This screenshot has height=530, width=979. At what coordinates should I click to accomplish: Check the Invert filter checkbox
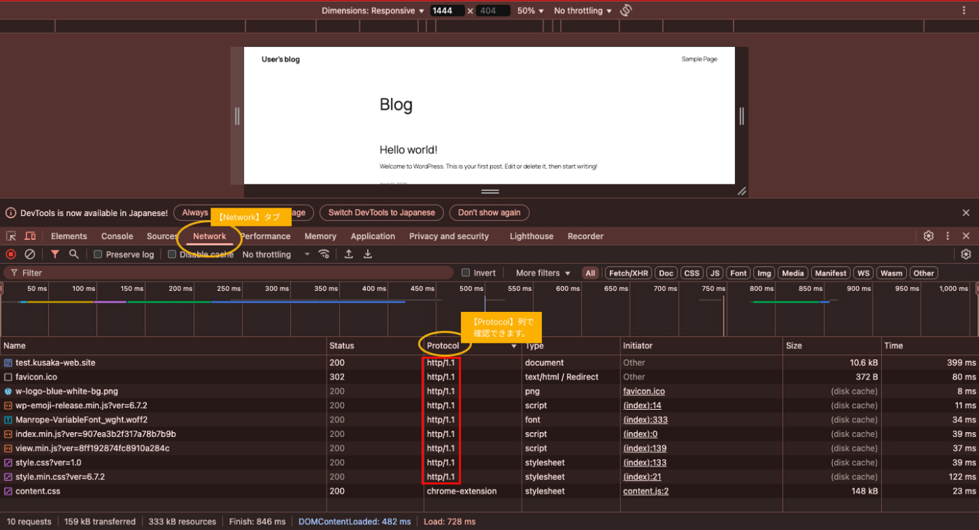coord(465,273)
